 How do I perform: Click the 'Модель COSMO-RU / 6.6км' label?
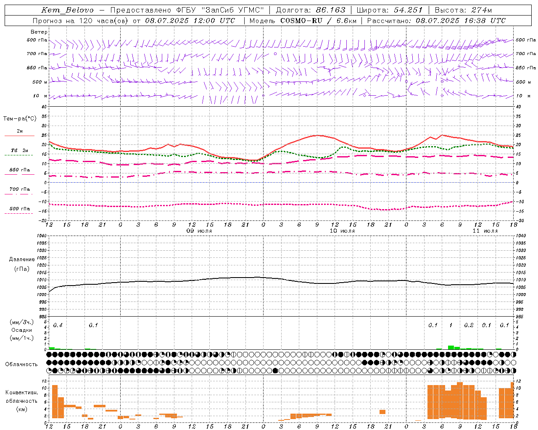click(x=303, y=21)
